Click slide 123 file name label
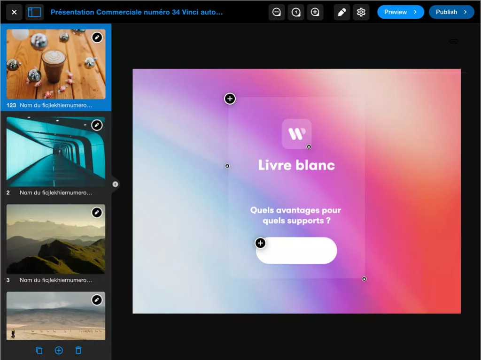Screen dimensions: 481x360 pos(56,105)
